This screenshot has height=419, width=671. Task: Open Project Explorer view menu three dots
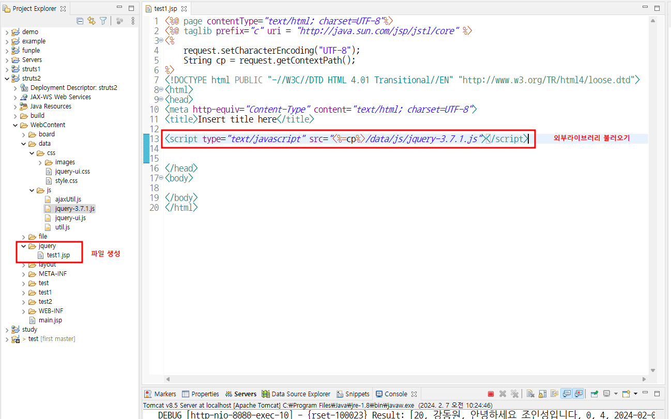(x=133, y=21)
